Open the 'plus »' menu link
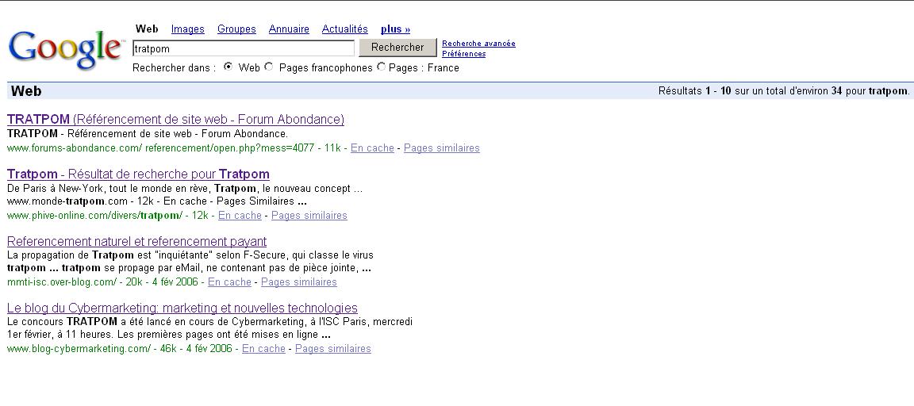914x406 pixels. click(x=396, y=29)
